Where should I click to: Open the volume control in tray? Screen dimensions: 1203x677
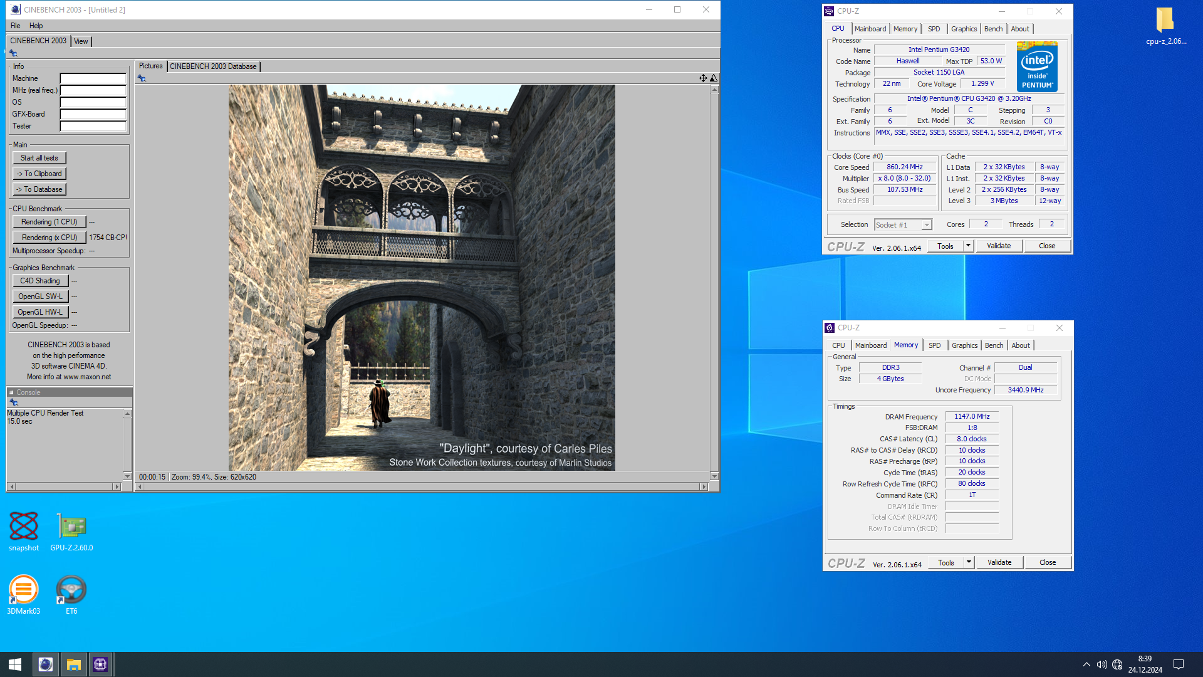click(1101, 664)
